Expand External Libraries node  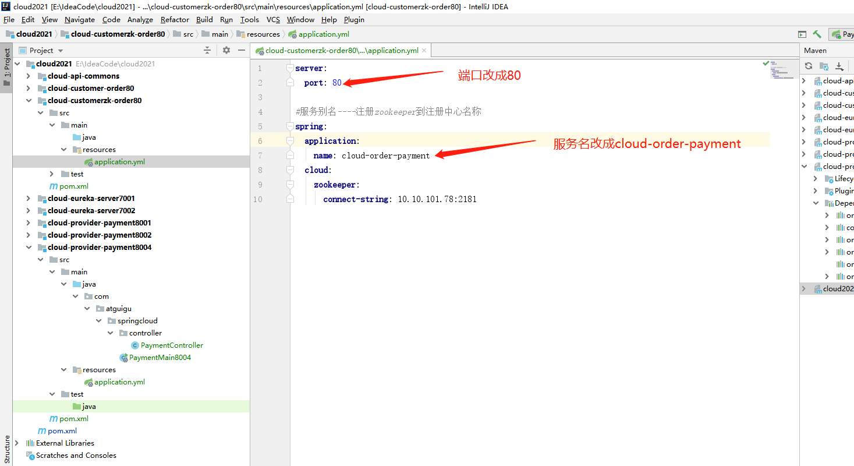[x=17, y=443]
